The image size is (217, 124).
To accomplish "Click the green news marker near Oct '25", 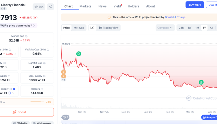I will (x=79, y=54).
